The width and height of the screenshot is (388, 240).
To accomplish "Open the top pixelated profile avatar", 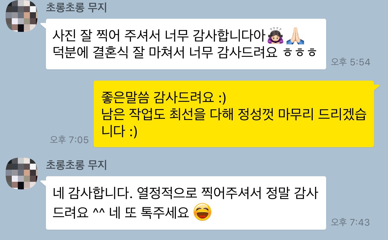I will (21, 16).
